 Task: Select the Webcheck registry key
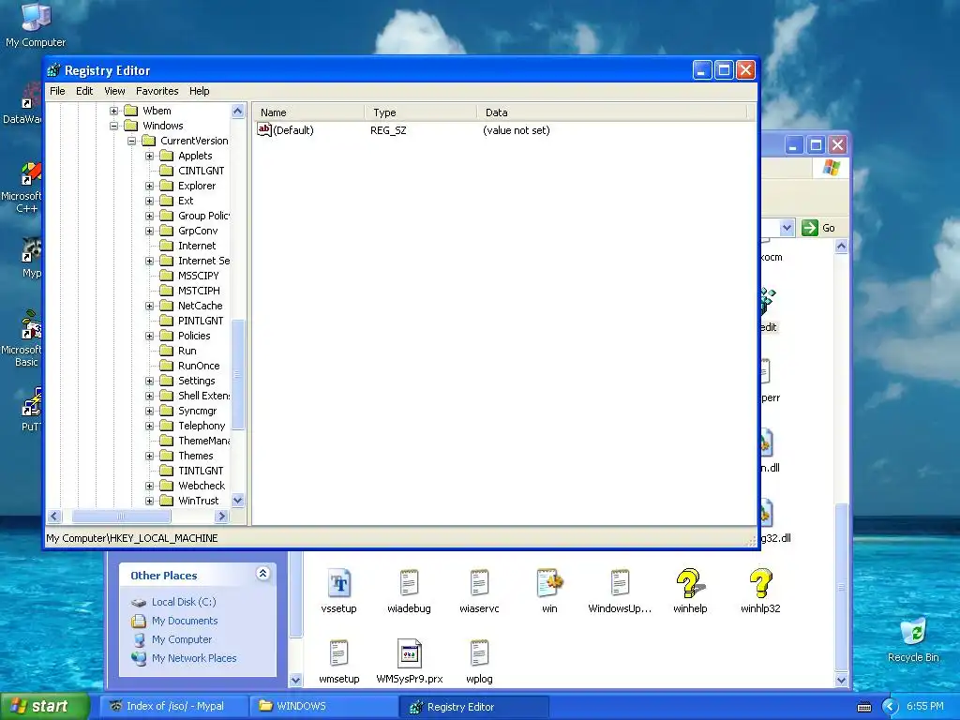[x=202, y=486]
